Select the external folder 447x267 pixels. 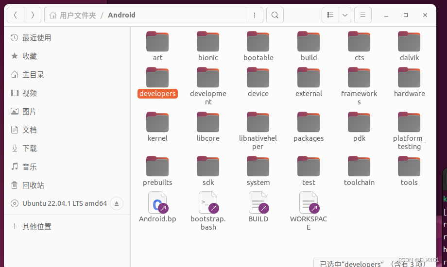click(309, 83)
